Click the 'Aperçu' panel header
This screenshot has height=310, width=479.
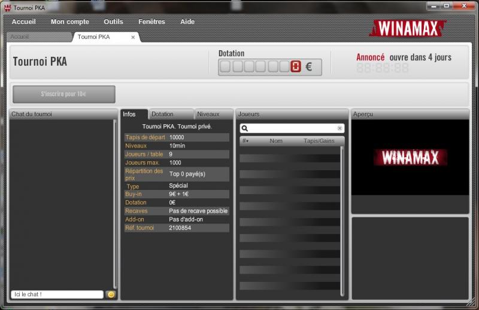[x=410, y=114]
